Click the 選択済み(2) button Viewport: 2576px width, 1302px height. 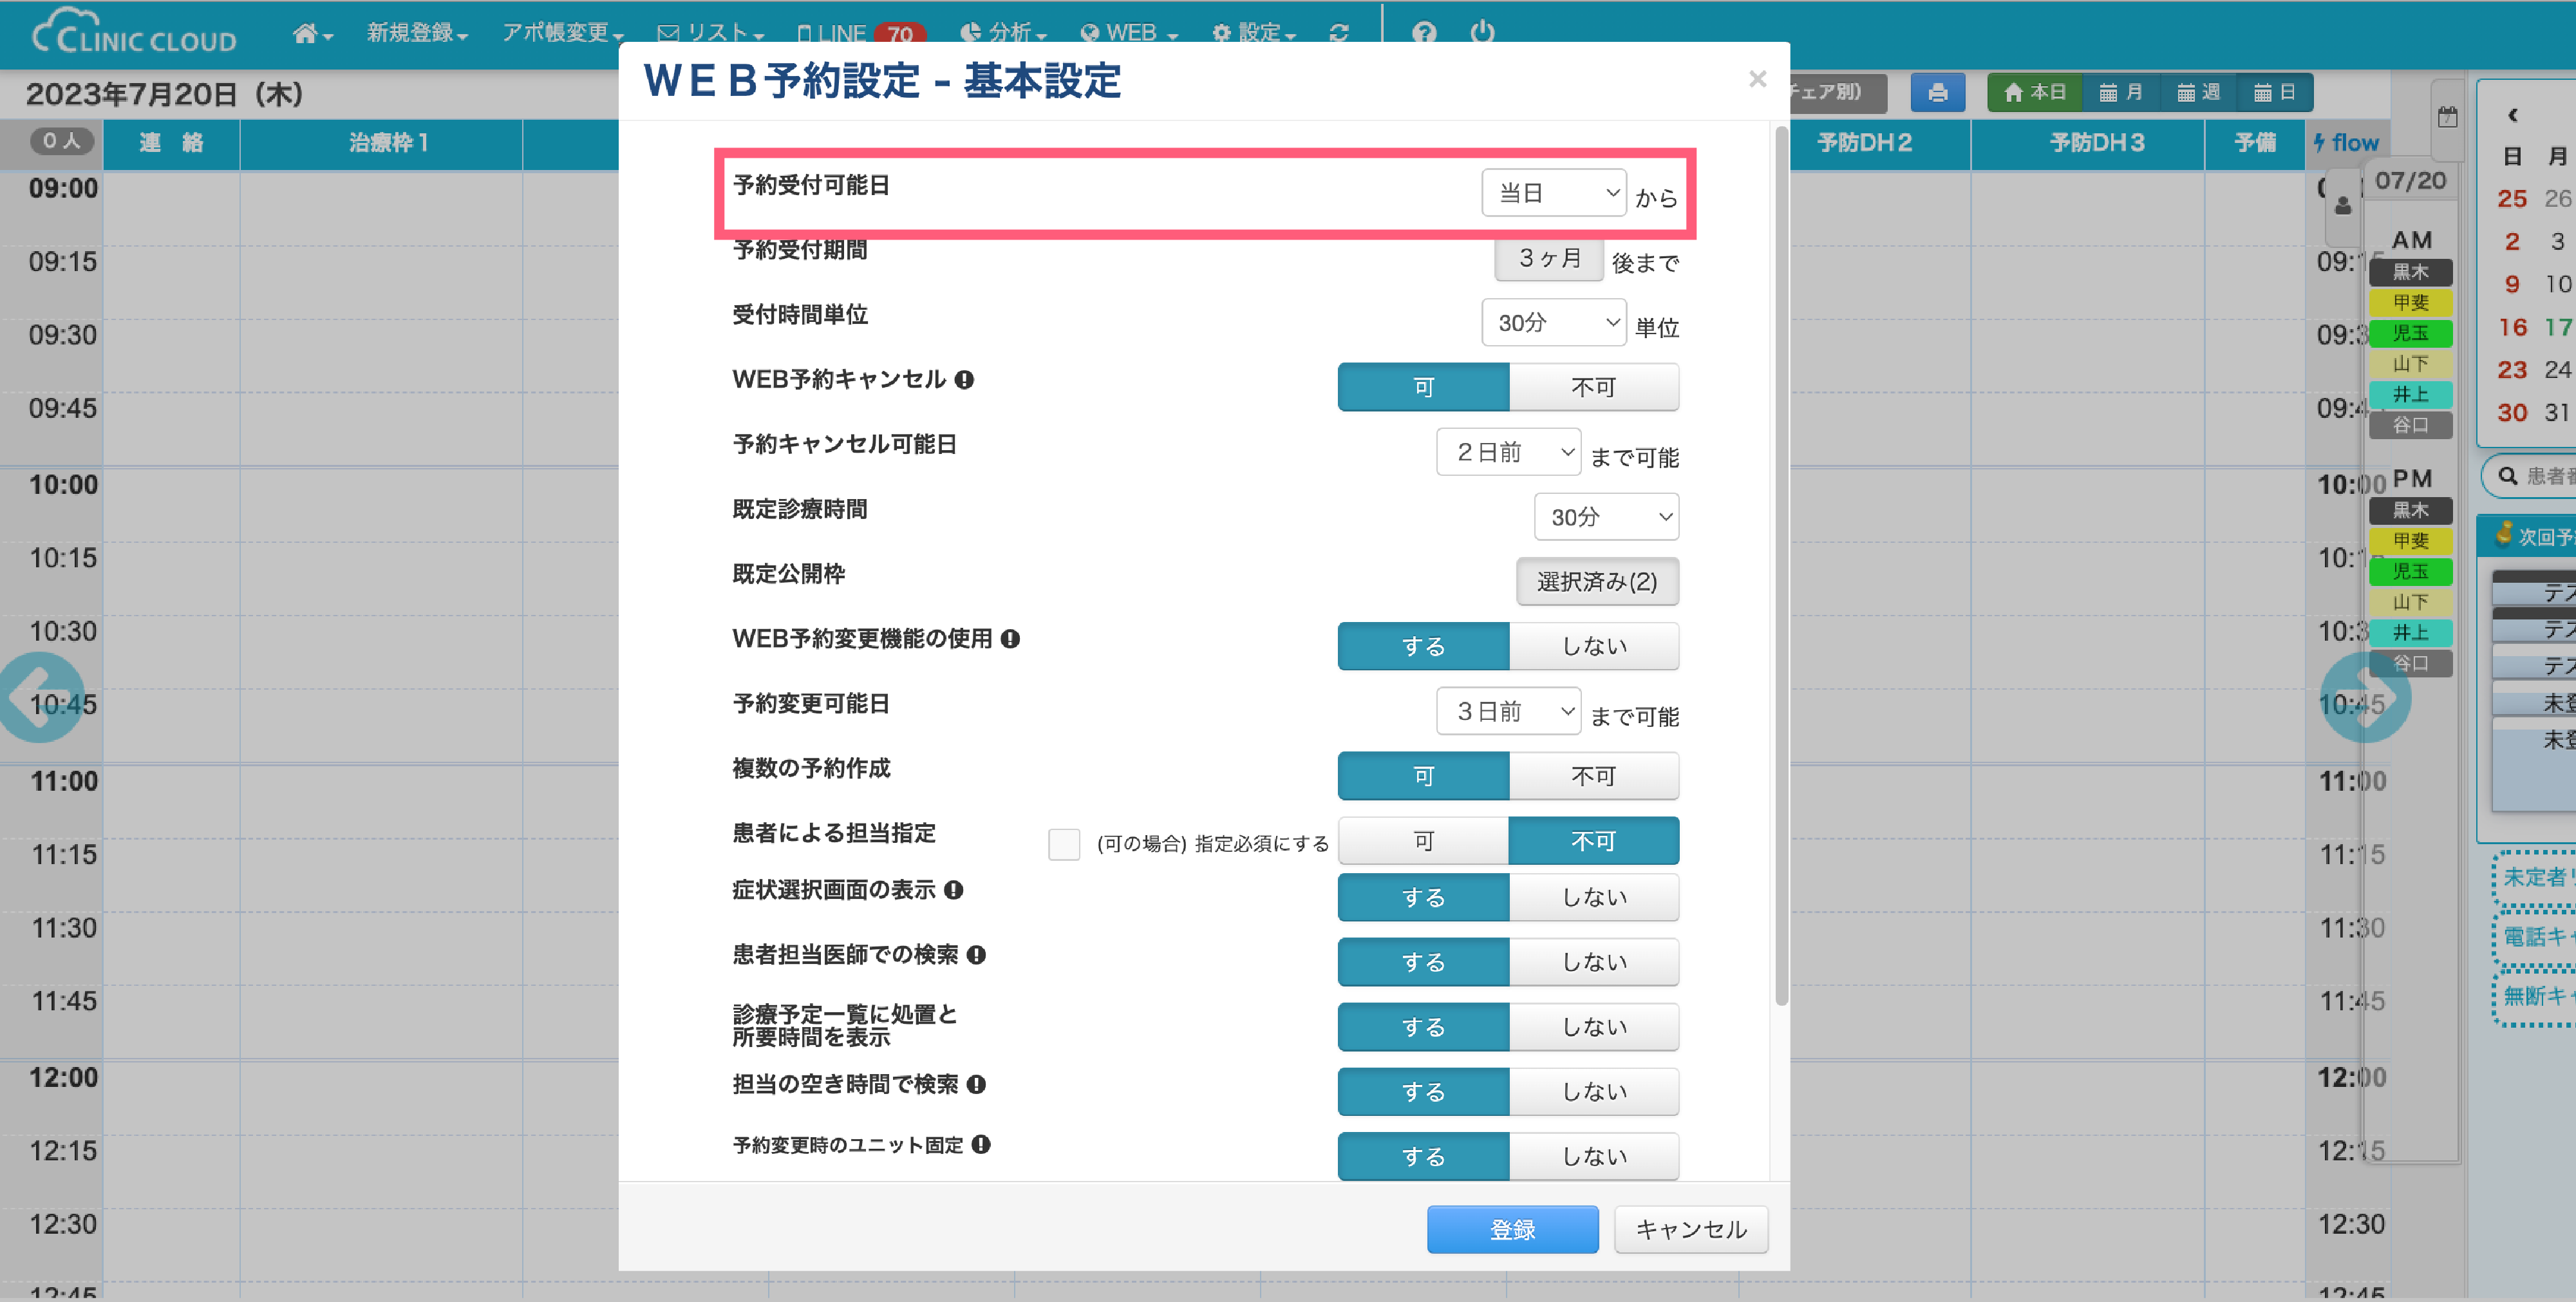[x=1596, y=581]
